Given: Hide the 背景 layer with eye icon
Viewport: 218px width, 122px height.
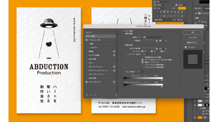Looking at the screenshot, I should [x=195, y=118].
